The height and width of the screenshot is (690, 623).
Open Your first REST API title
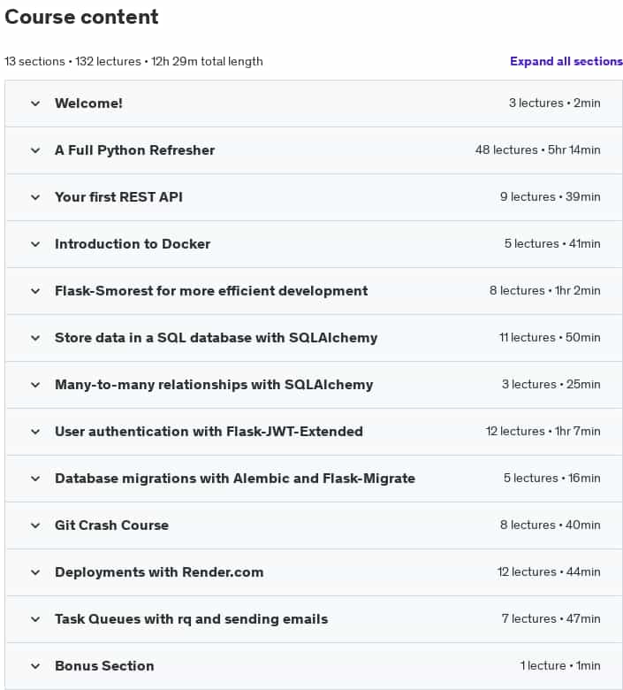[x=118, y=197]
